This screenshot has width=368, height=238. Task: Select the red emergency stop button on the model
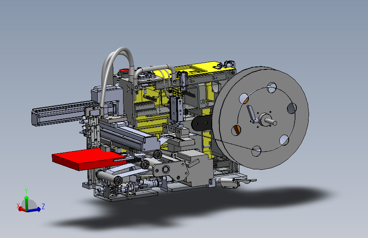124,70
